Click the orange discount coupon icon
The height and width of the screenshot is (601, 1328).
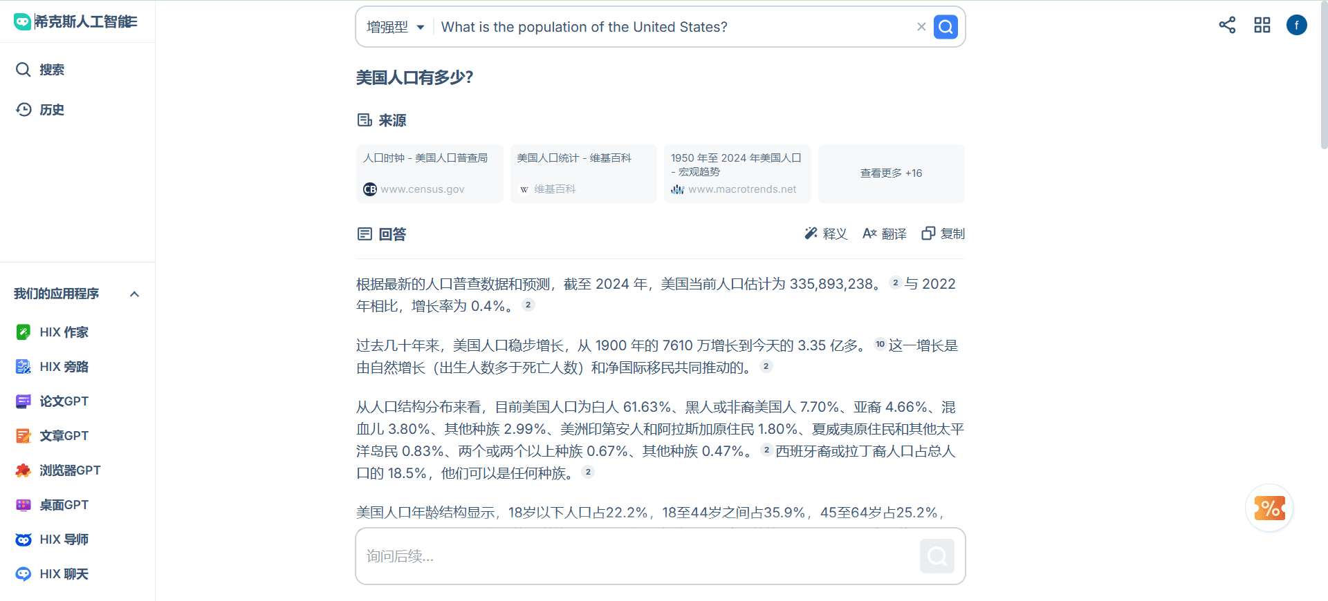1269,508
